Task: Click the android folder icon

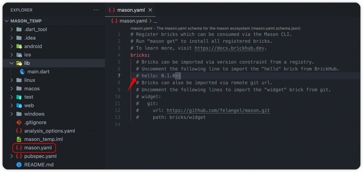Action: pyautogui.click(x=19, y=46)
